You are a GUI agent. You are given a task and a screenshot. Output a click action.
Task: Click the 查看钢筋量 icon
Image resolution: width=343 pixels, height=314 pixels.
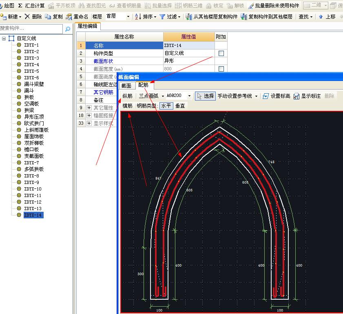coord(112,6)
